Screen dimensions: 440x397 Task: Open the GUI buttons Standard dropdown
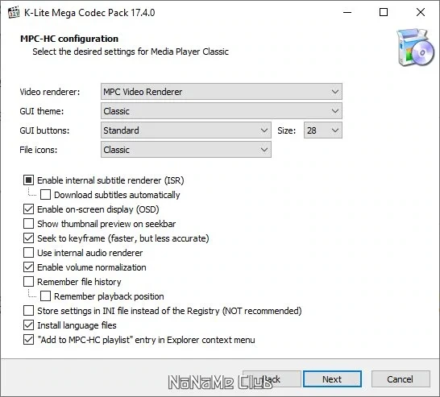(186, 130)
